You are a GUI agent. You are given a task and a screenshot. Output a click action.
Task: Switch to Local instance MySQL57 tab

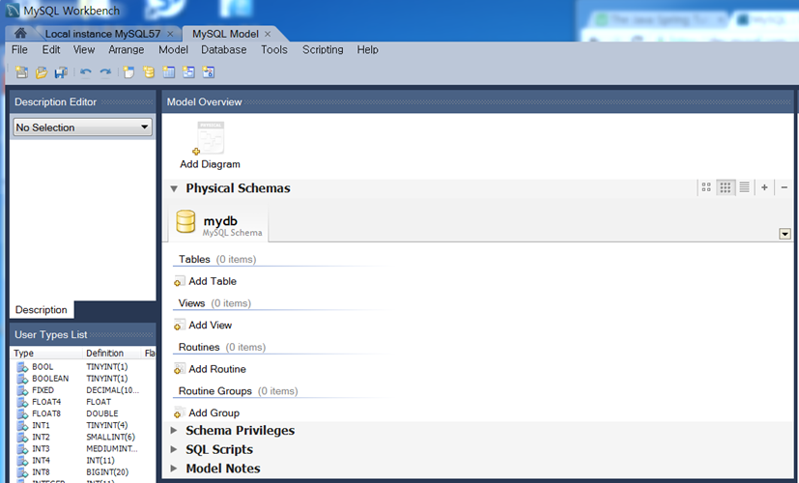103,34
